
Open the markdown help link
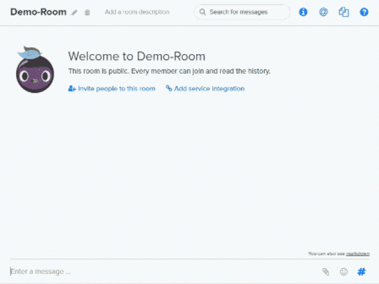pos(357,253)
